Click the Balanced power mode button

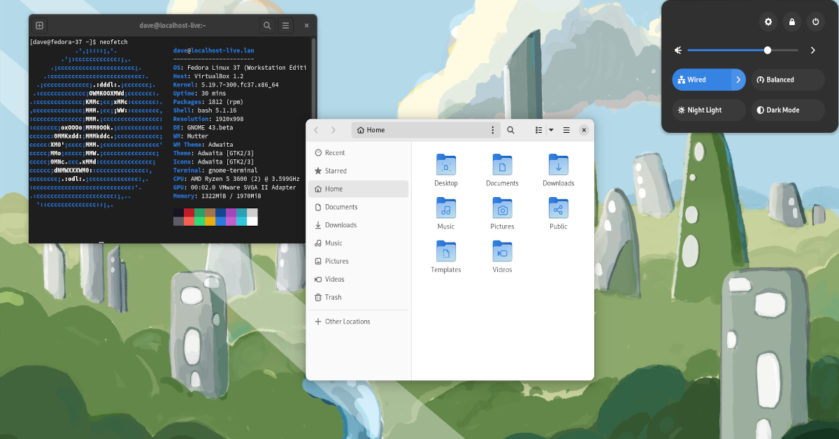tap(788, 80)
